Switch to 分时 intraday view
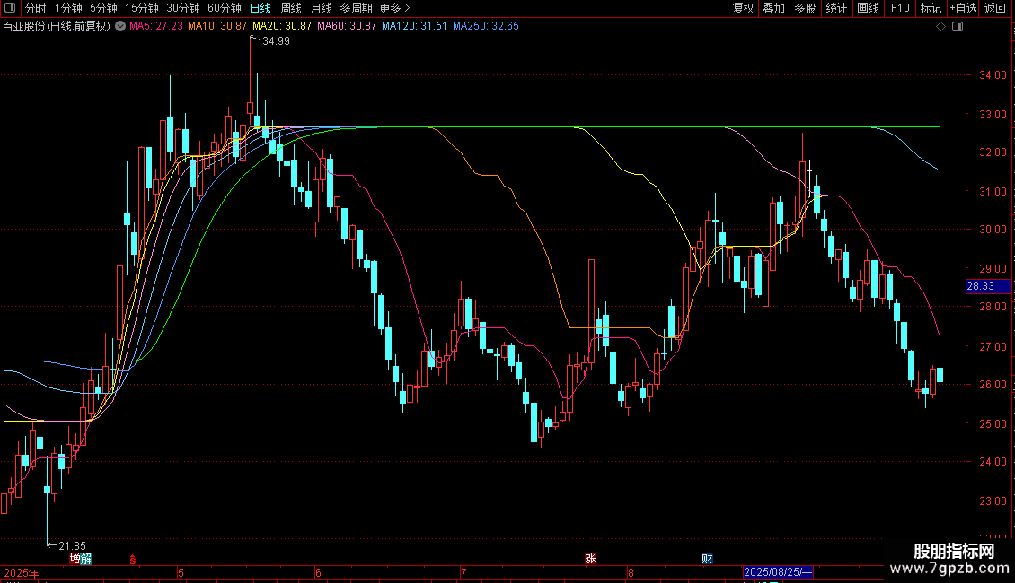Image resolution: width=1015 pixels, height=583 pixels. (36, 8)
